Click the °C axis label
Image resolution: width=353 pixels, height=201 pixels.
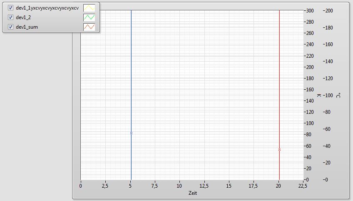pyautogui.click(x=338, y=95)
